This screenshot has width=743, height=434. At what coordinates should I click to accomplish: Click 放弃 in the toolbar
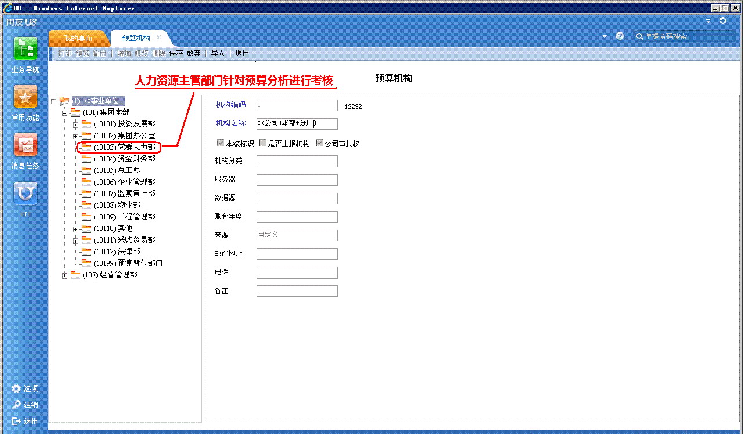point(193,53)
